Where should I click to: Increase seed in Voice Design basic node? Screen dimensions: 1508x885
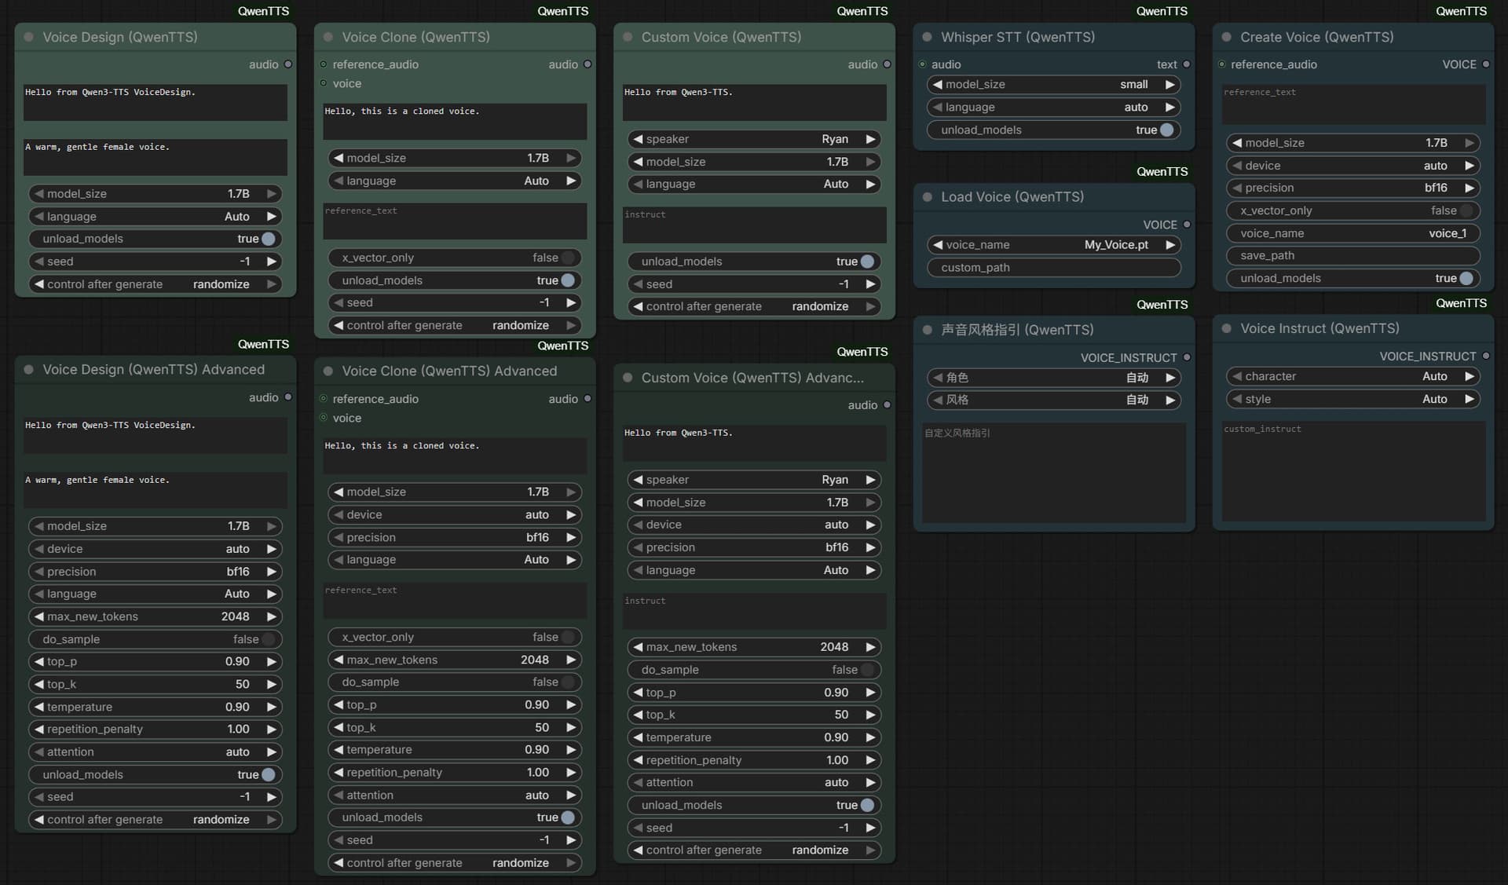272,261
